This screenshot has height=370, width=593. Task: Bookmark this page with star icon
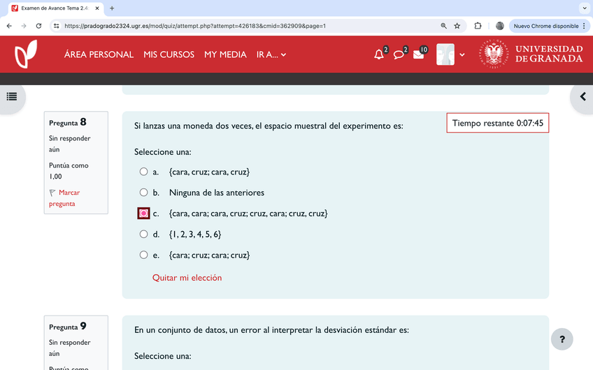[x=457, y=26]
